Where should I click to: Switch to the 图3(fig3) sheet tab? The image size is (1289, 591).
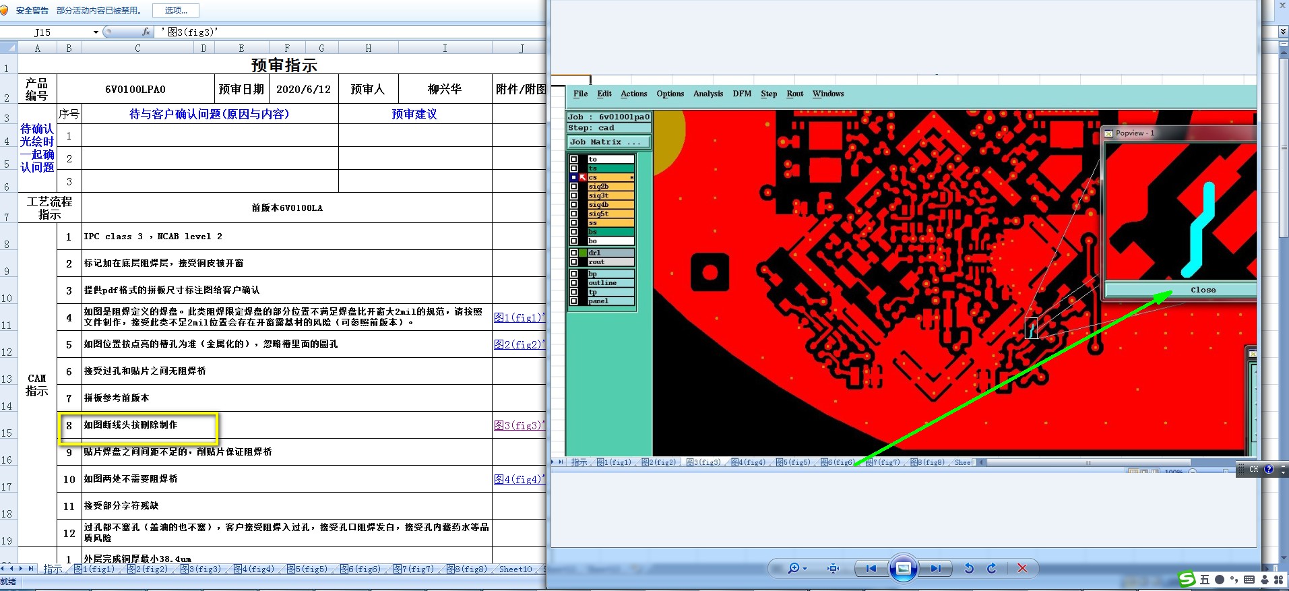[201, 569]
